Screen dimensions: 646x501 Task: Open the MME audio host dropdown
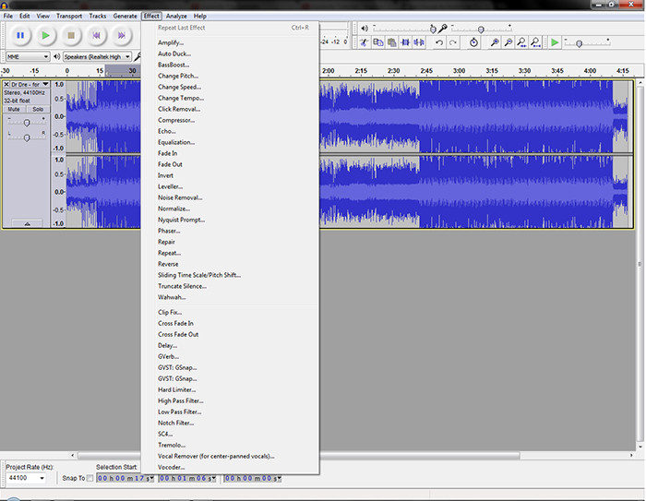[x=26, y=57]
